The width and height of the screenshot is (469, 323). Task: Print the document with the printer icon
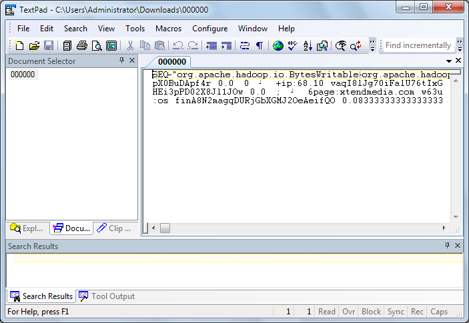pos(82,45)
